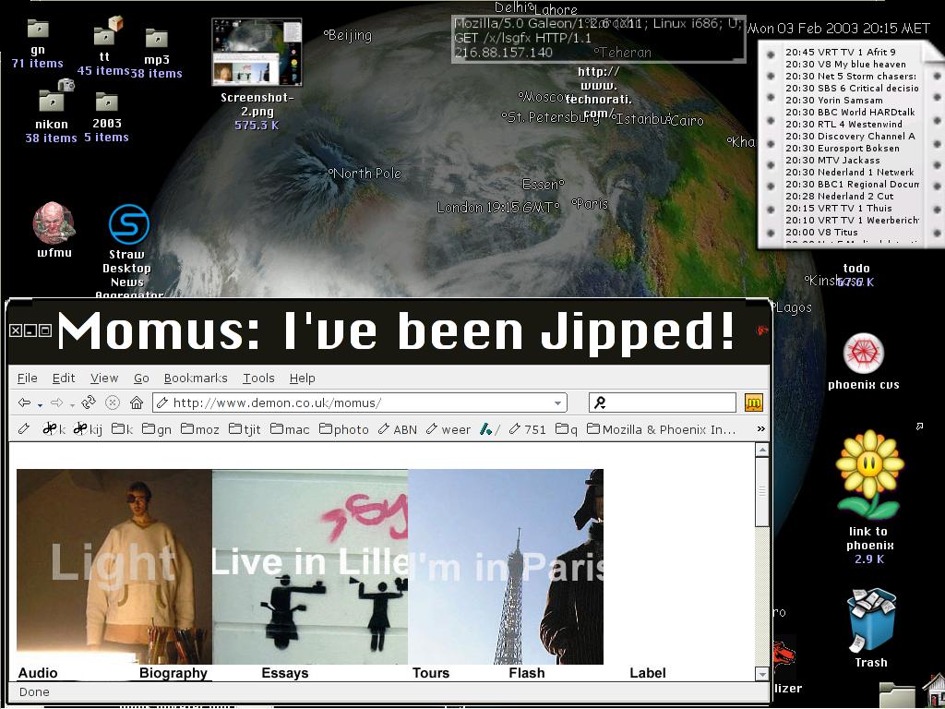
Task: Open the Bookmarks menu
Action: pos(196,378)
